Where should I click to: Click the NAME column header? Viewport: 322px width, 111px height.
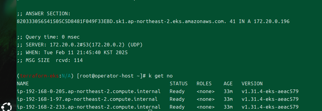point(23,83)
